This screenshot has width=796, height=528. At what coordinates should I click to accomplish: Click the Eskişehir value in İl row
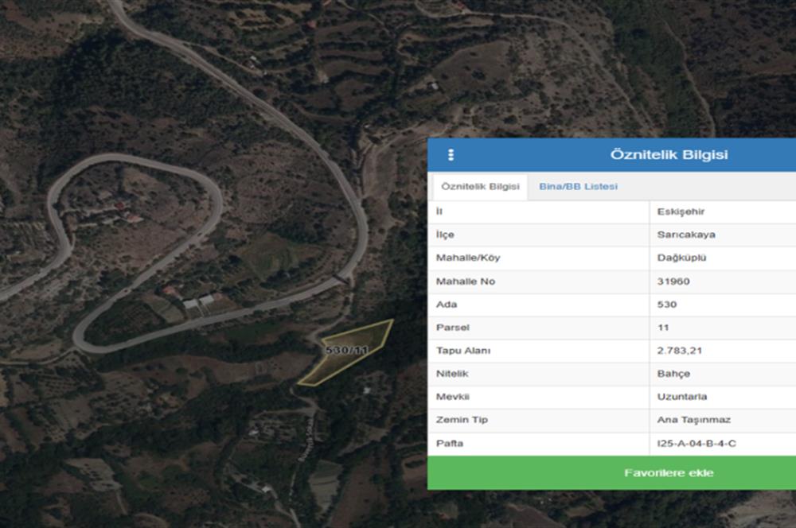click(x=681, y=212)
